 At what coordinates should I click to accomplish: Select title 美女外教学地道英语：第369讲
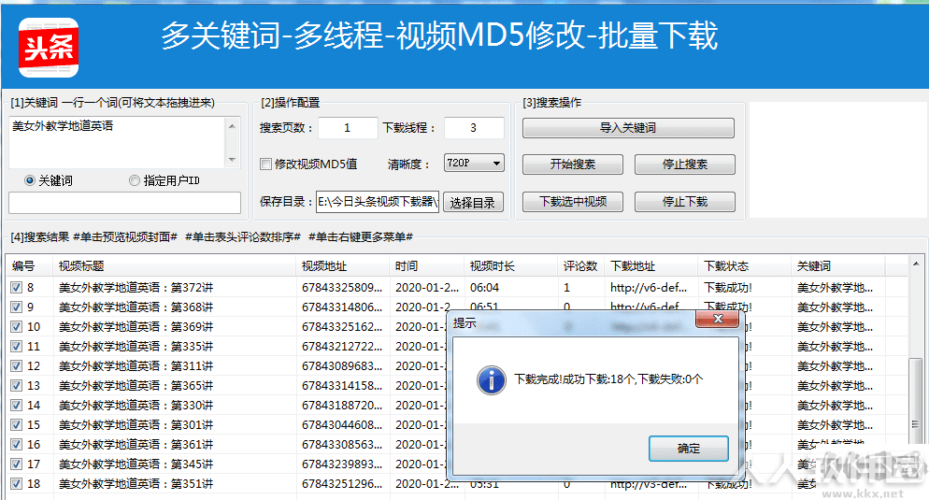pos(136,327)
